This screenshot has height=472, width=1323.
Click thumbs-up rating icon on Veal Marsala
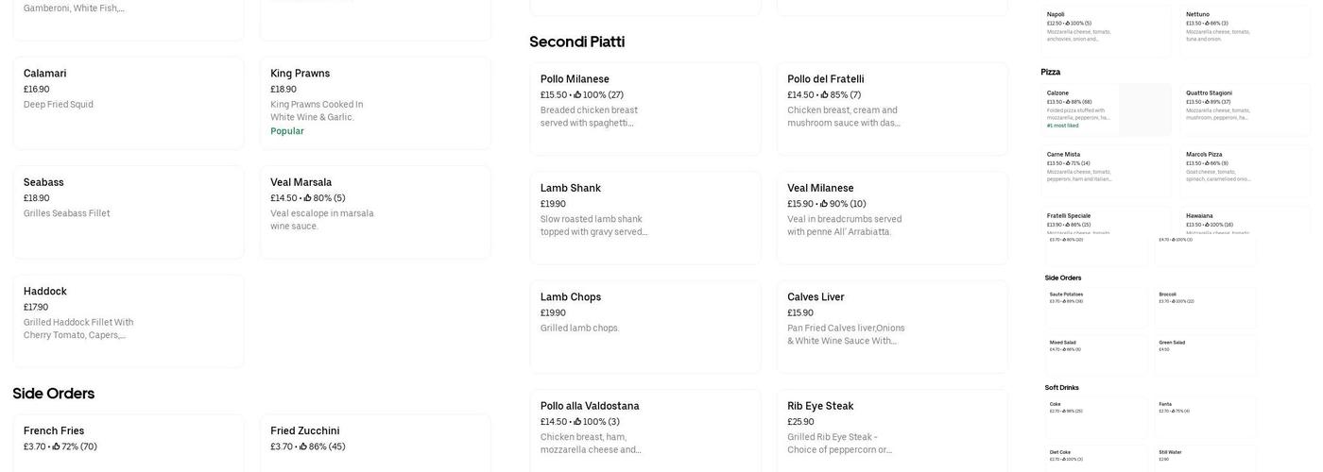pos(308,199)
